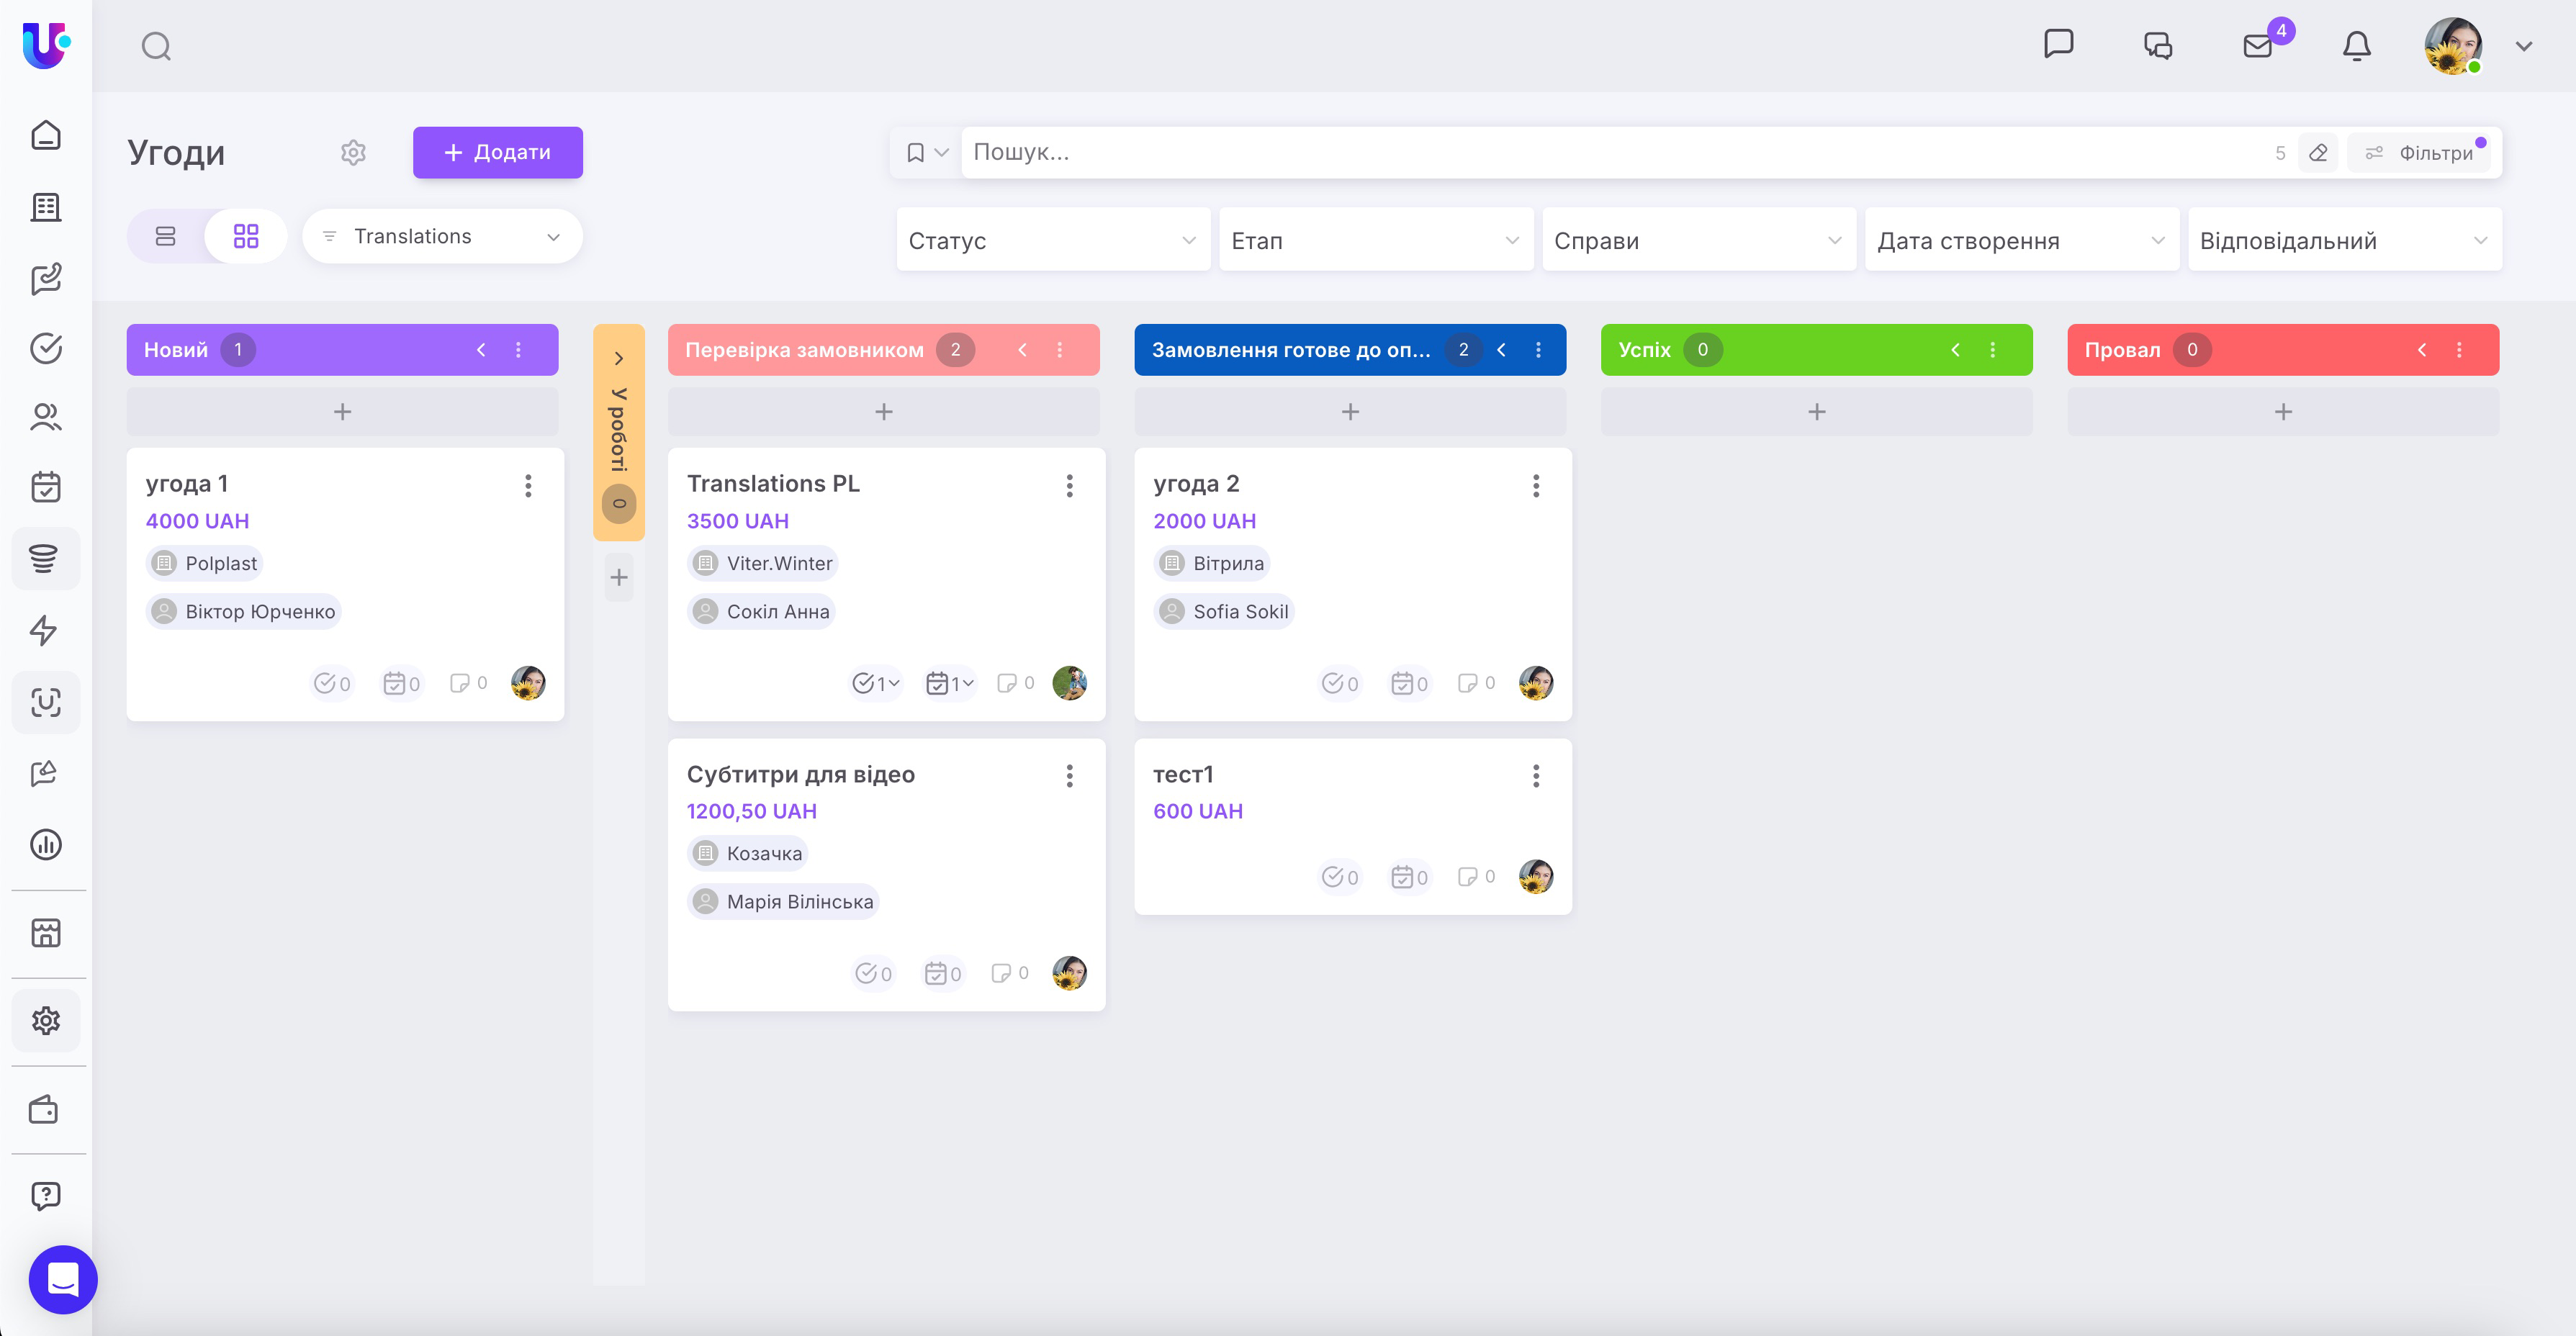
Task: Open the Фільтри button
Action: [x=2420, y=153]
